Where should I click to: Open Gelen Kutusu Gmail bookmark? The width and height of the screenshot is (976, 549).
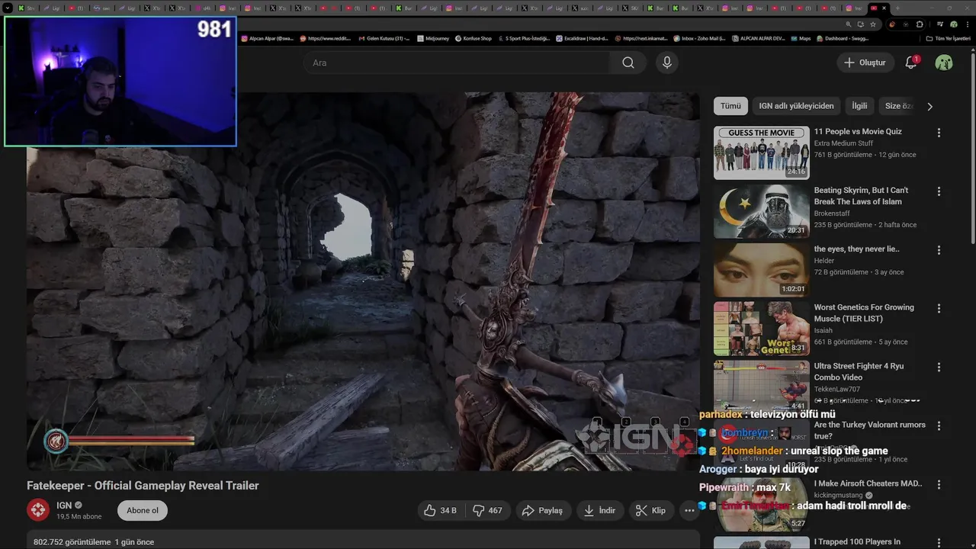(x=385, y=38)
